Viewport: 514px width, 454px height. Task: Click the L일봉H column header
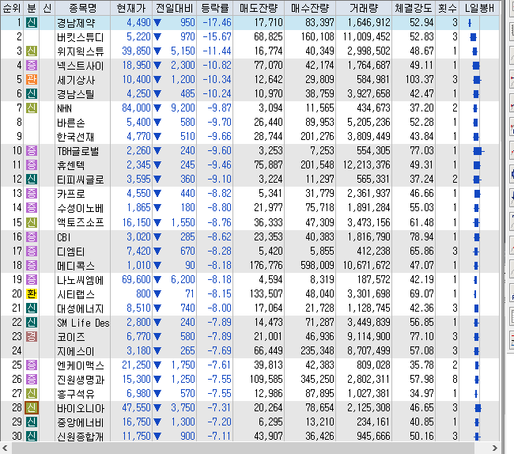point(479,8)
